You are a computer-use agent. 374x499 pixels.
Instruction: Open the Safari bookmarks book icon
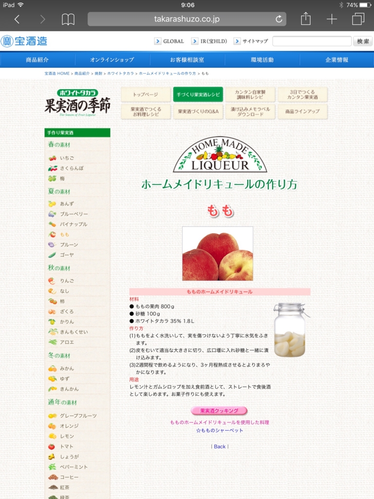(68, 19)
